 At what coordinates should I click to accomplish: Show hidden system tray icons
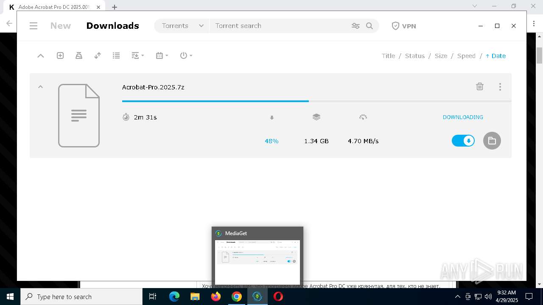click(x=457, y=297)
